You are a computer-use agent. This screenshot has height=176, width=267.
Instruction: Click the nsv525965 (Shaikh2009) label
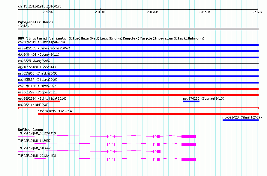pos(38,73)
